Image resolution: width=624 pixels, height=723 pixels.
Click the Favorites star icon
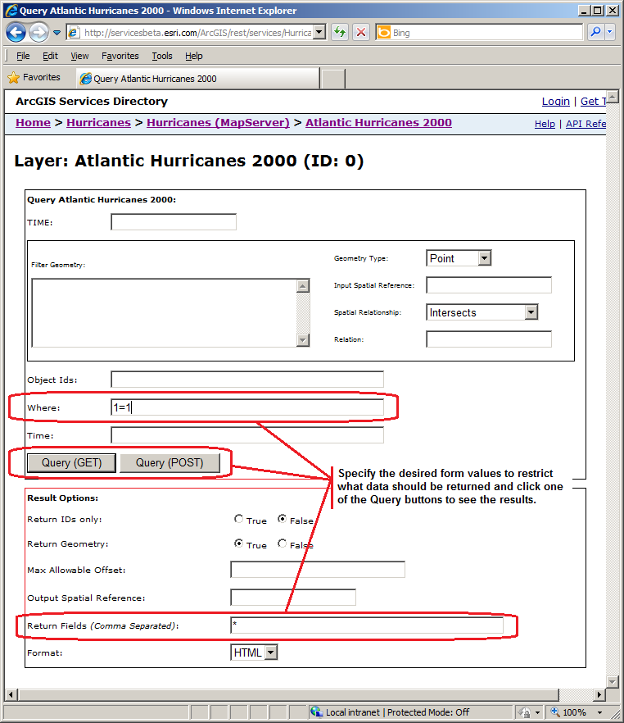click(x=13, y=77)
